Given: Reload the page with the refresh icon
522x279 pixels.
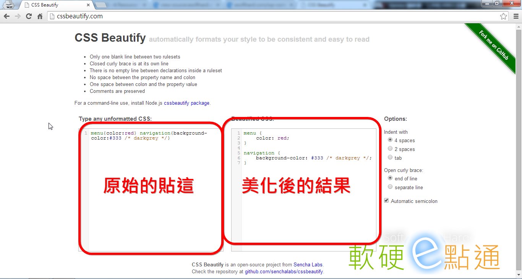Looking at the screenshot, I should click(x=29, y=16).
